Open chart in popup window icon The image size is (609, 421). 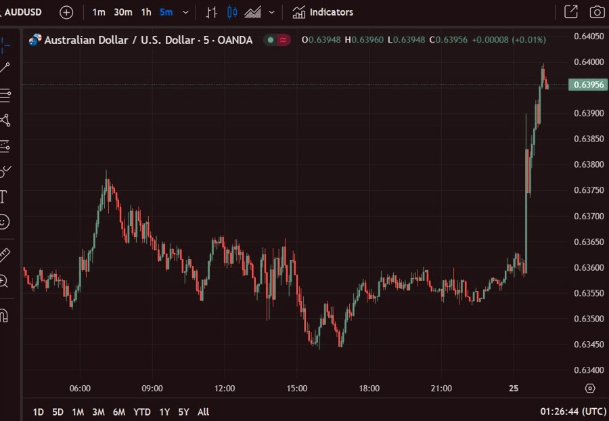(570, 12)
